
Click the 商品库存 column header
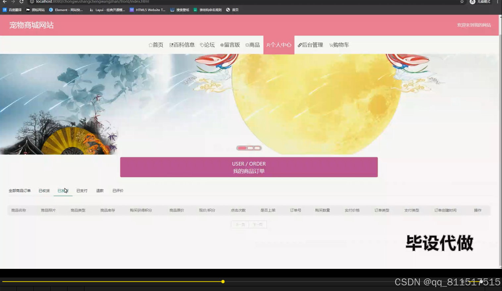108,210
